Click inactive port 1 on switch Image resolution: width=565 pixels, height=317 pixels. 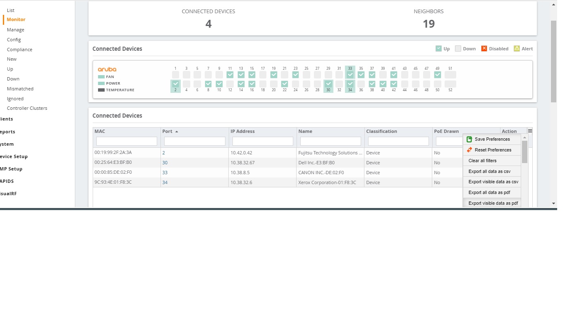[175, 75]
